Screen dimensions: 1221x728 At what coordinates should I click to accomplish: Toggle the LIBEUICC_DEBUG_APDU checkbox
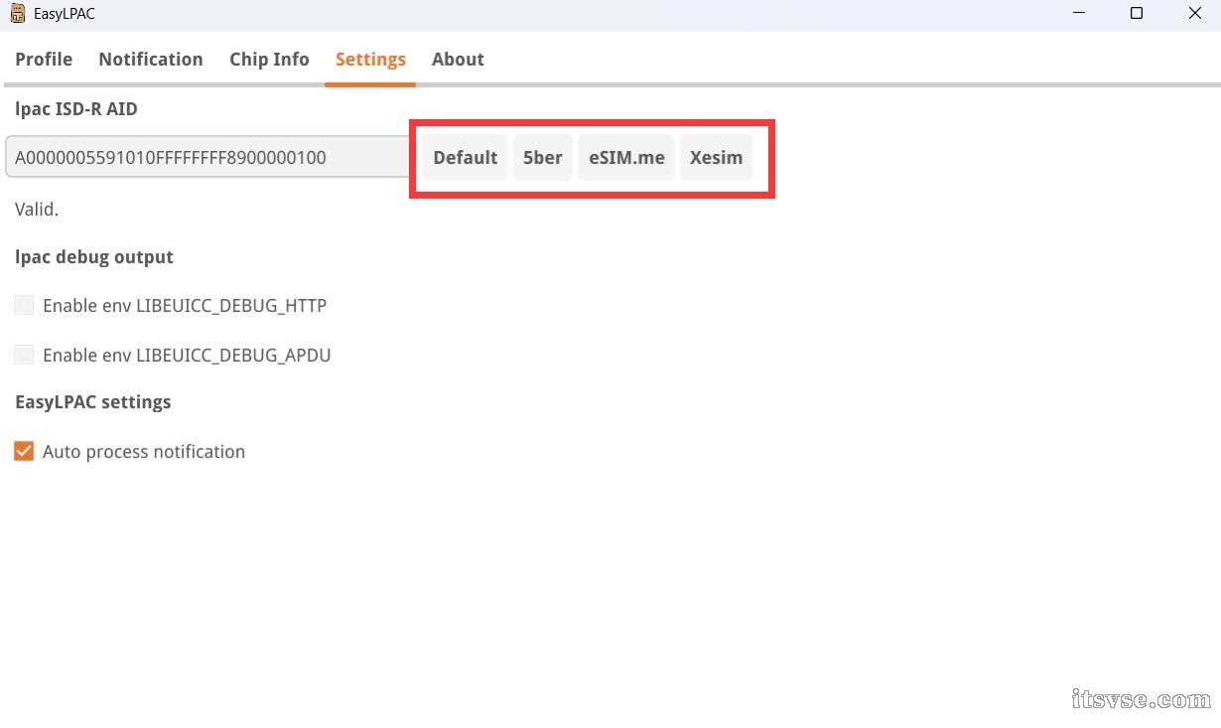(24, 355)
